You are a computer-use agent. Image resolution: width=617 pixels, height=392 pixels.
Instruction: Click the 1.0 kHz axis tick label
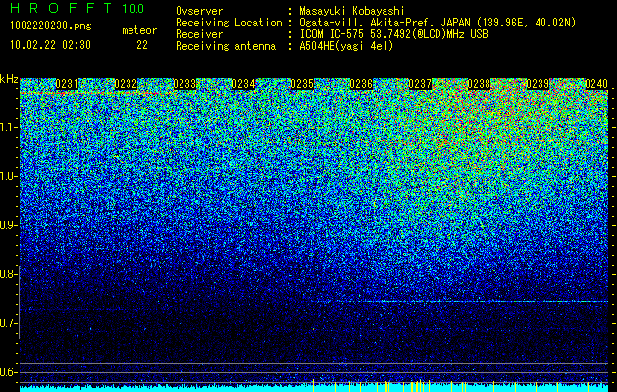tap(8, 176)
